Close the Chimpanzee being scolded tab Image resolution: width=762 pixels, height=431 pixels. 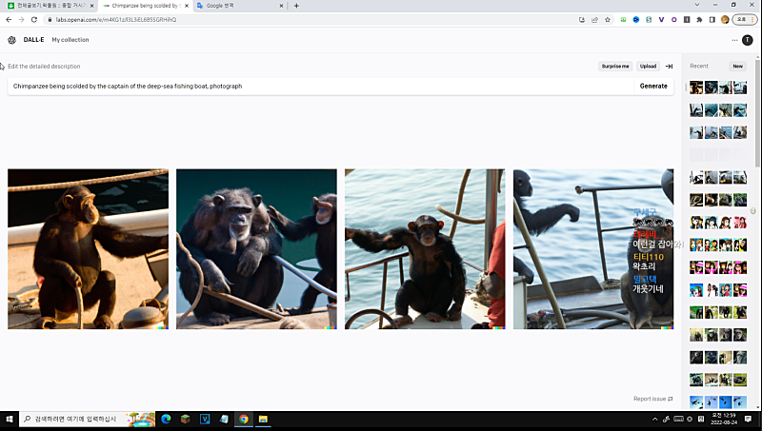tap(187, 6)
